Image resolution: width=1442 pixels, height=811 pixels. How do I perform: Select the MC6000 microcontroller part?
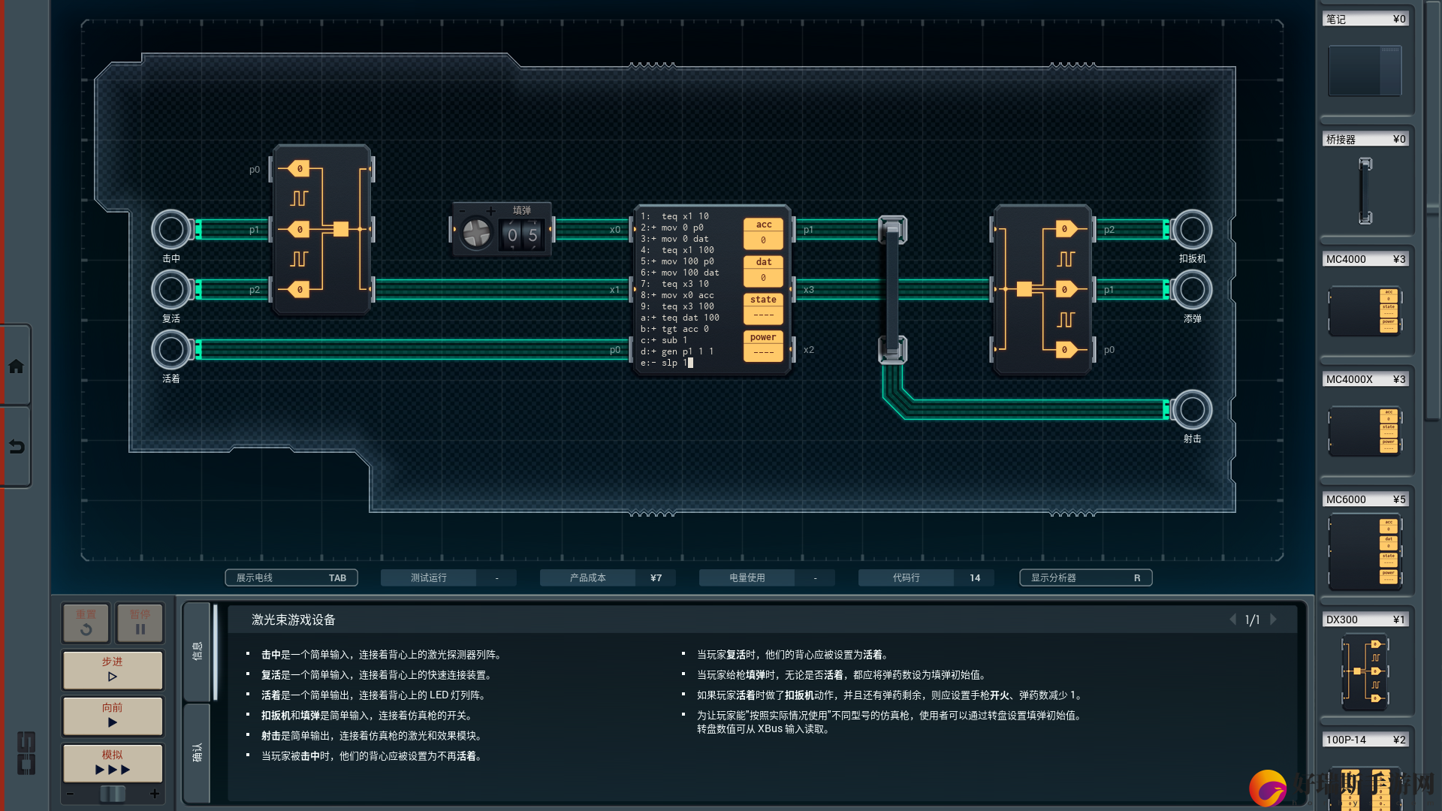(1365, 552)
